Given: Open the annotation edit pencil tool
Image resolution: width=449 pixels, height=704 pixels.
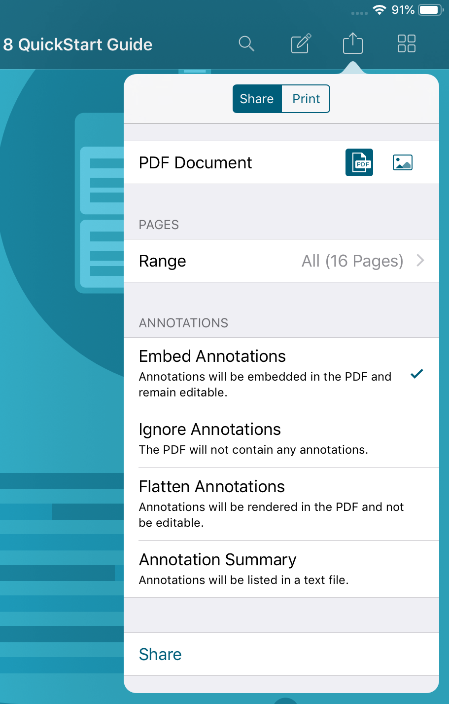Looking at the screenshot, I should [x=301, y=44].
